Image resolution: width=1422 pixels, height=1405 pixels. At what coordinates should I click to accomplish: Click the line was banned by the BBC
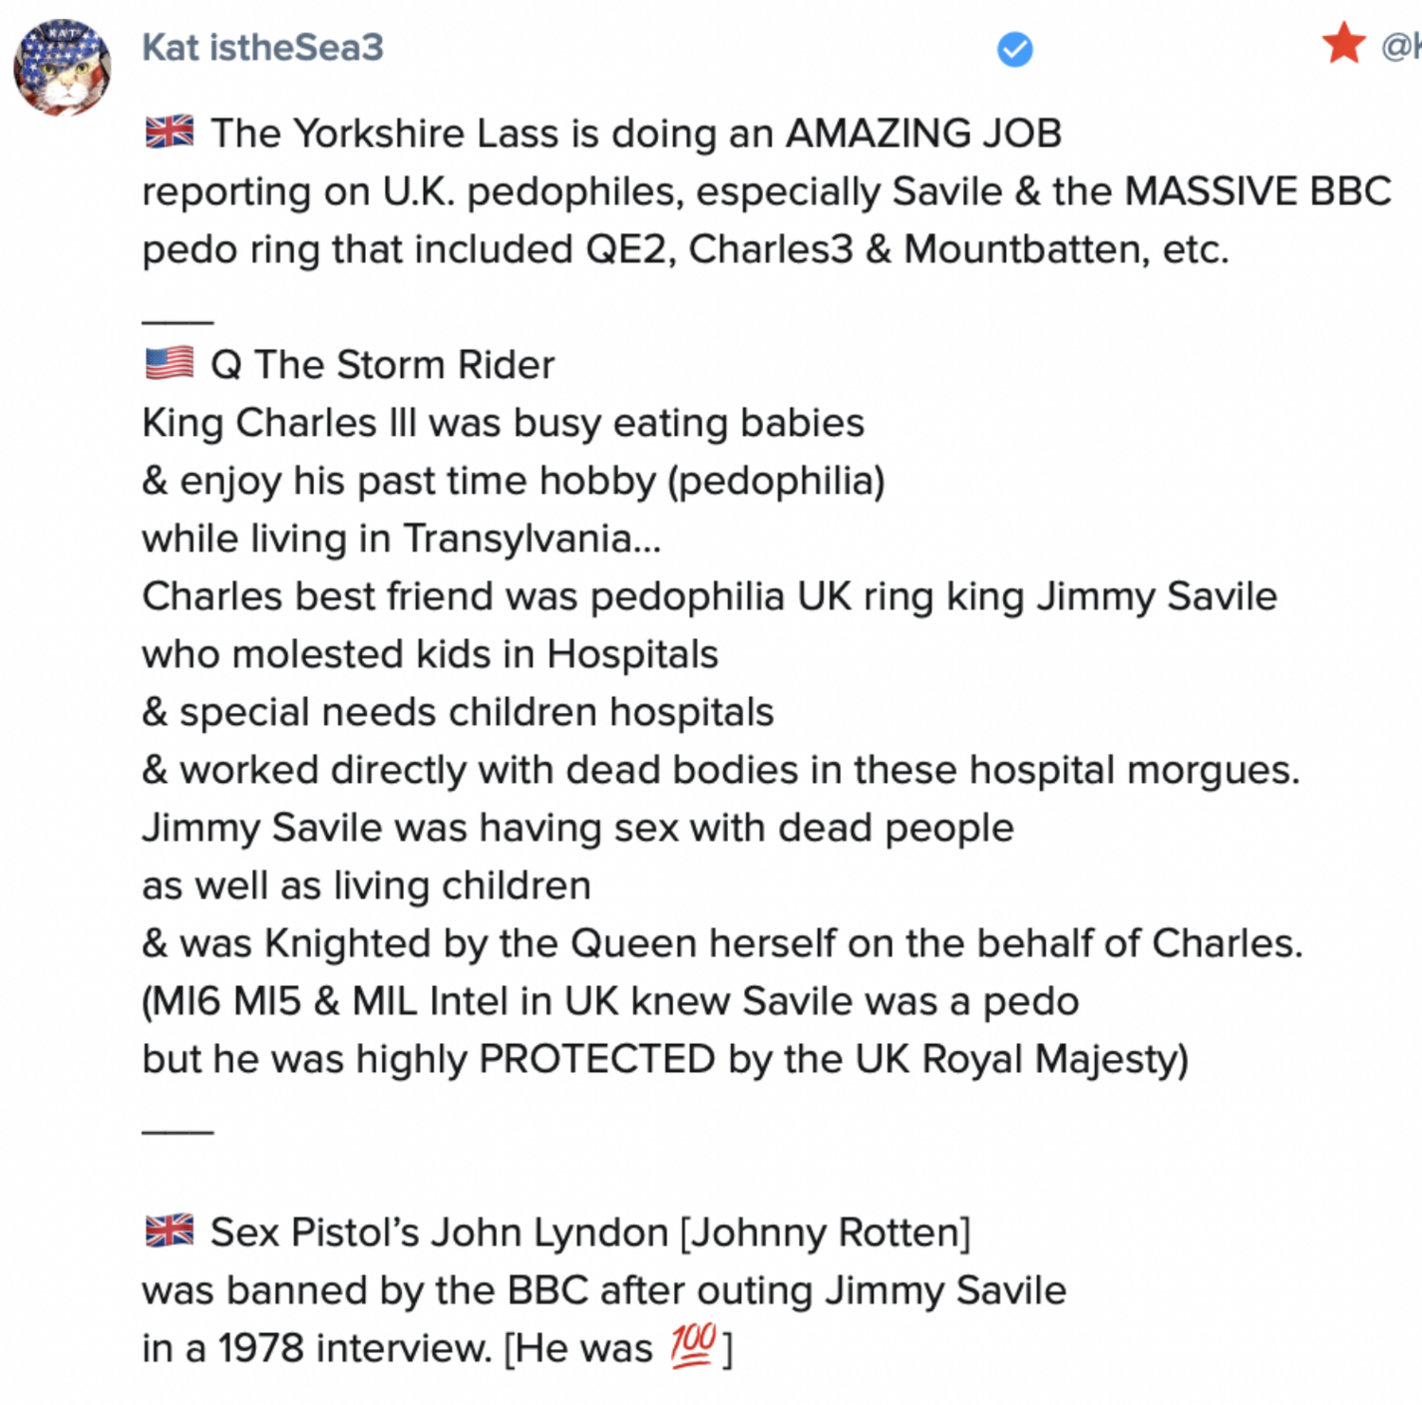604,1290
